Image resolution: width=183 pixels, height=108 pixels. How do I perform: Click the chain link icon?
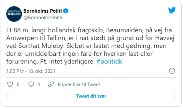point(51,84)
